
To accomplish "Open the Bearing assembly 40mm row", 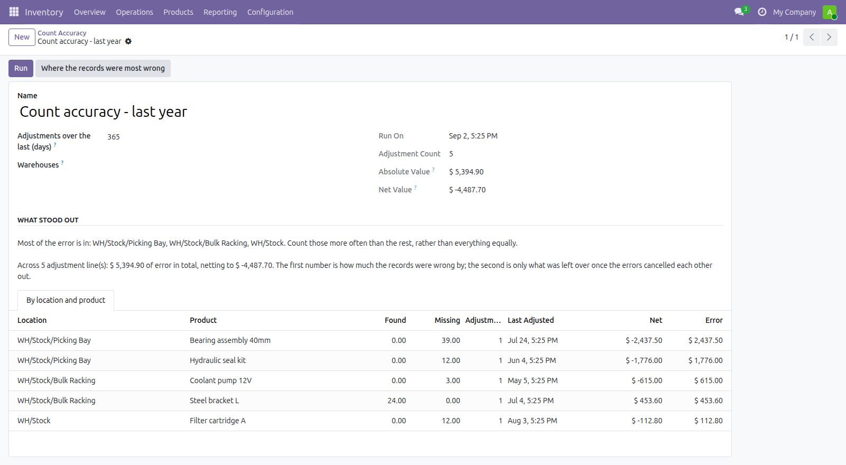I will [370, 340].
